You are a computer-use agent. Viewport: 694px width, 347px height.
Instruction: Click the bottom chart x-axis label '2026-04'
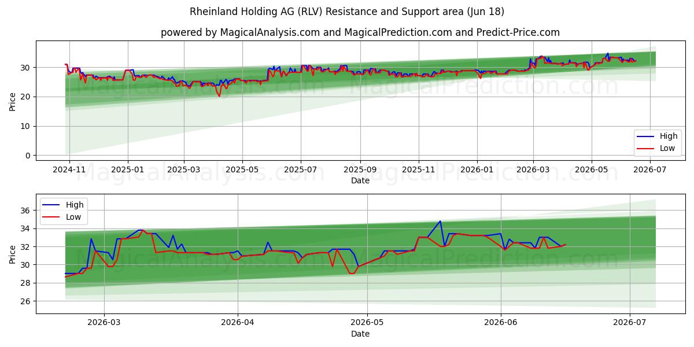click(237, 323)
